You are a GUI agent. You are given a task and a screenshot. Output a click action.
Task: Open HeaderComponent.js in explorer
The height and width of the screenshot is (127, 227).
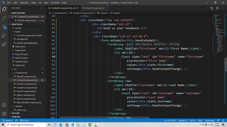click(27, 88)
